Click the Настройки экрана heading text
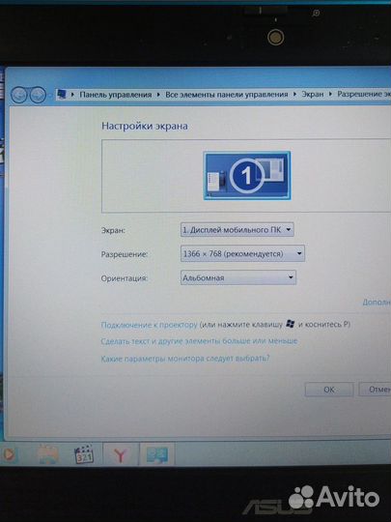391x522 pixels. [x=145, y=127]
